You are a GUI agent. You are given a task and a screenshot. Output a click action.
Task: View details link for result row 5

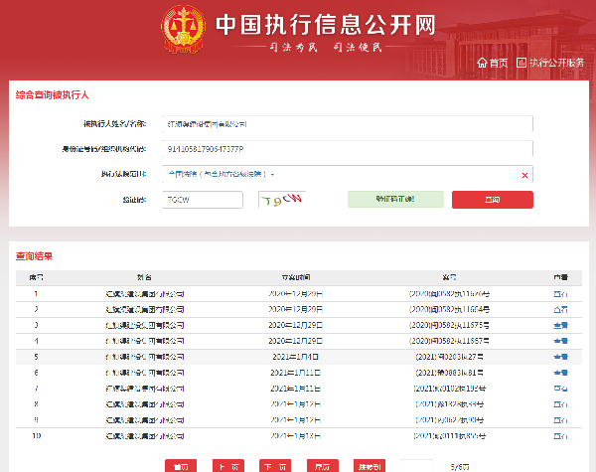click(559, 356)
